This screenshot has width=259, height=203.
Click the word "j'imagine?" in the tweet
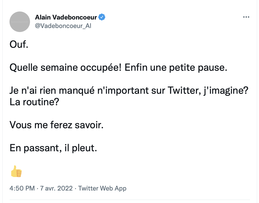(x=226, y=91)
